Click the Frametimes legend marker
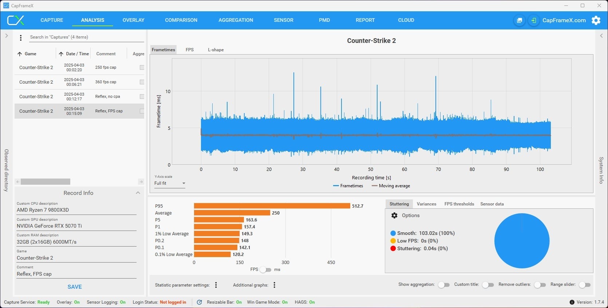 point(336,186)
